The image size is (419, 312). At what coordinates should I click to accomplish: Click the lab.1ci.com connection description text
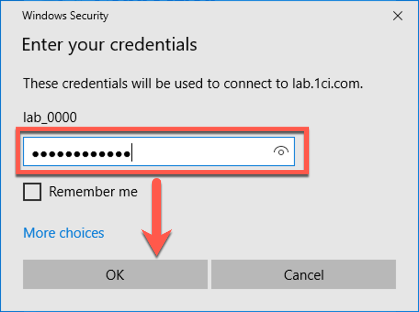click(x=193, y=84)
